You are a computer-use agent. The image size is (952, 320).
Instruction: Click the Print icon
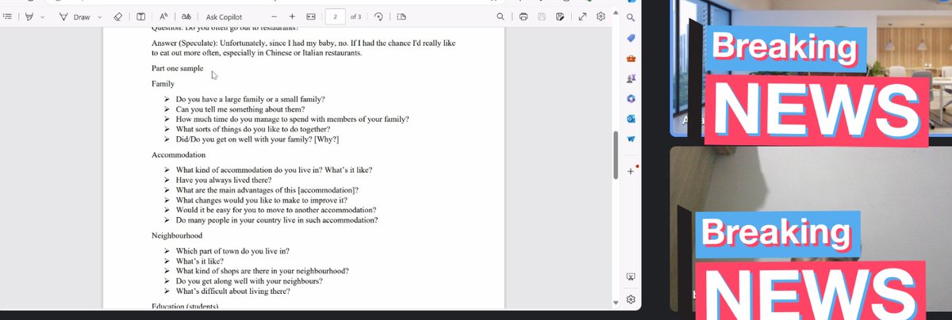pyautogui.click(x=524, y=16)
